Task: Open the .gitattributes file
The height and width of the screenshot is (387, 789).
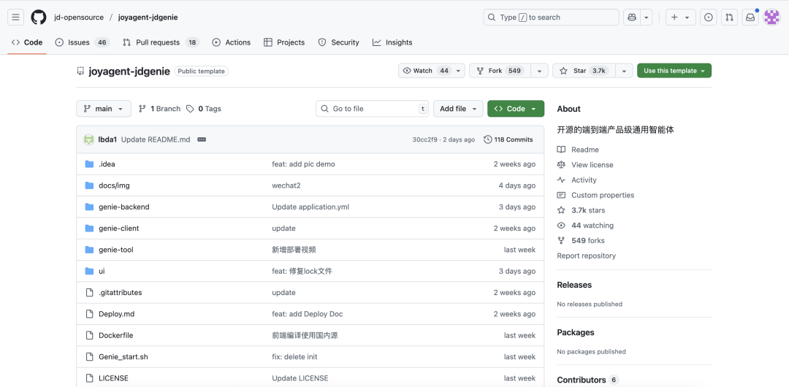Action: click(121, 292)
